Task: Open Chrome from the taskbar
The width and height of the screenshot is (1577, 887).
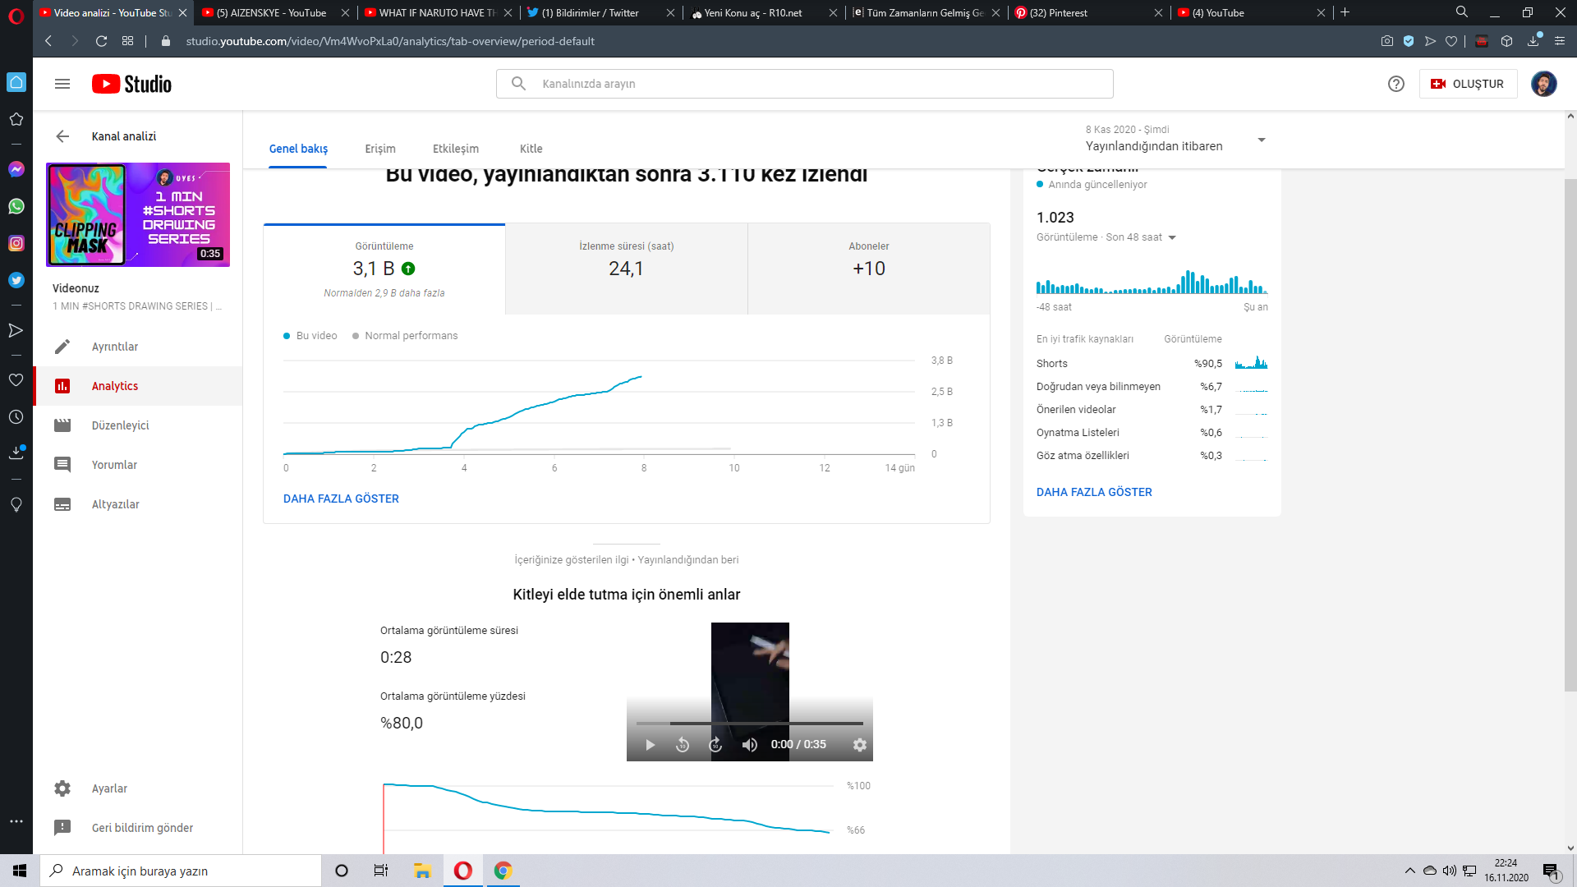Action: point(503,871)
